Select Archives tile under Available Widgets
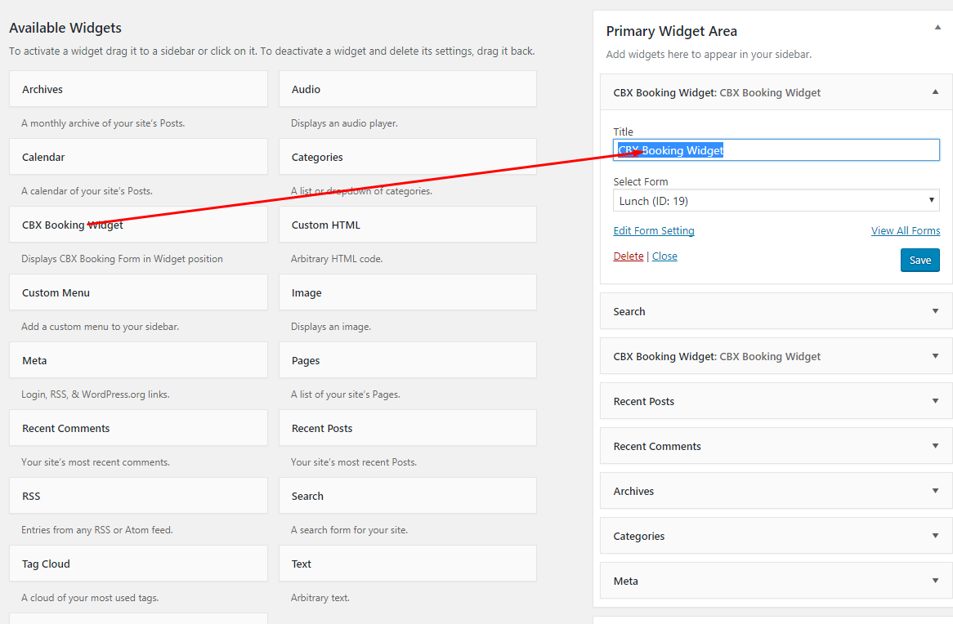The height and width of the screenshot is (624, 953). 139,89
